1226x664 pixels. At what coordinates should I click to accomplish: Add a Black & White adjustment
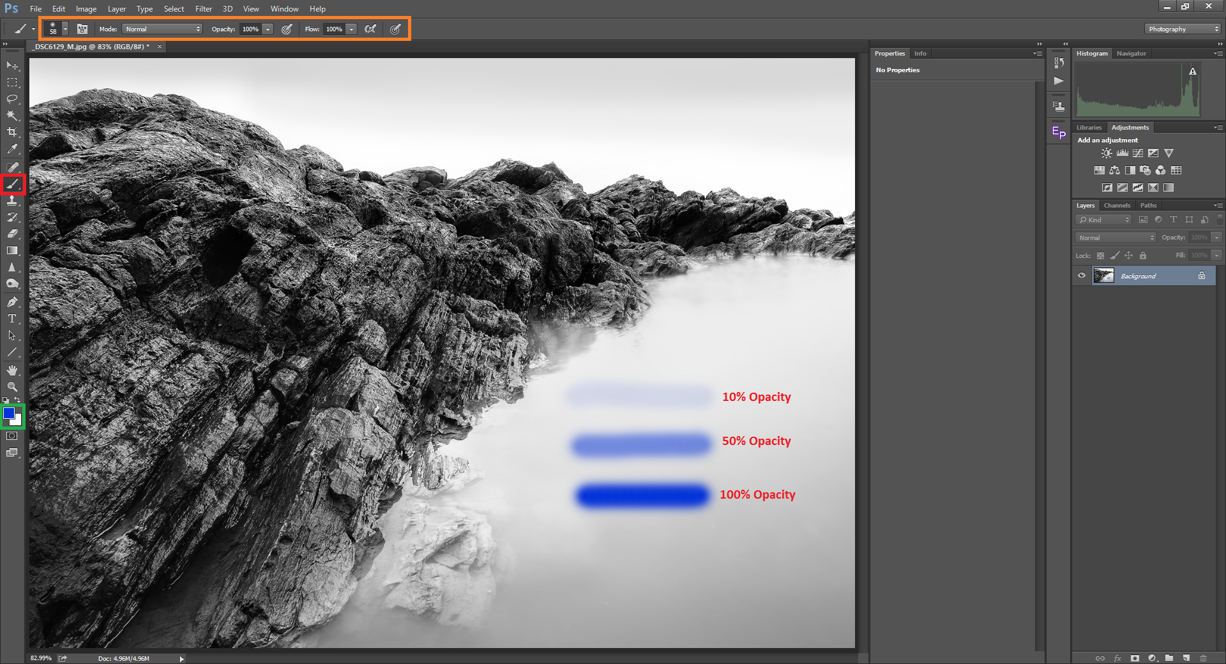point(1130,170)
